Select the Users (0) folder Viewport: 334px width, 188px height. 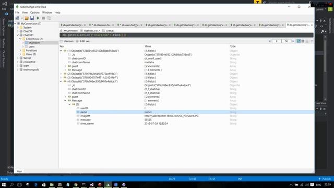(31, 54)
